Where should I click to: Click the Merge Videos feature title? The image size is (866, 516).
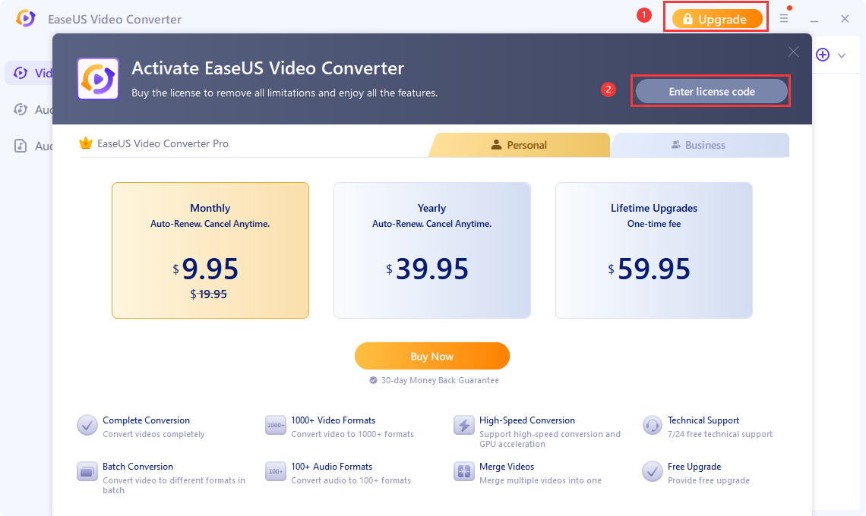(507, 467)
